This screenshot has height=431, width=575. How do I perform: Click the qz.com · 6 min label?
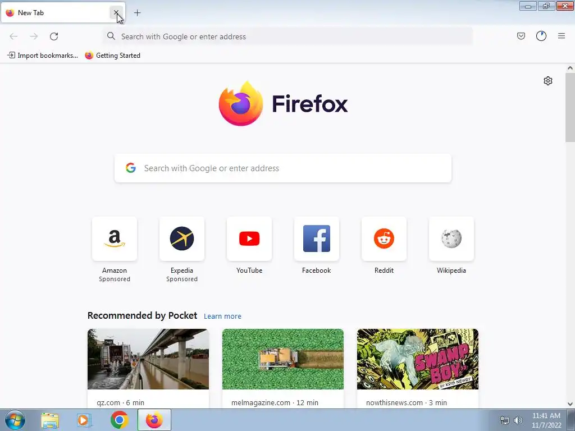120,402
